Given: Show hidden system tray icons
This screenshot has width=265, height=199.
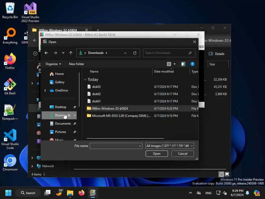Looking at the screenshot, I should [x=190, y=193].
